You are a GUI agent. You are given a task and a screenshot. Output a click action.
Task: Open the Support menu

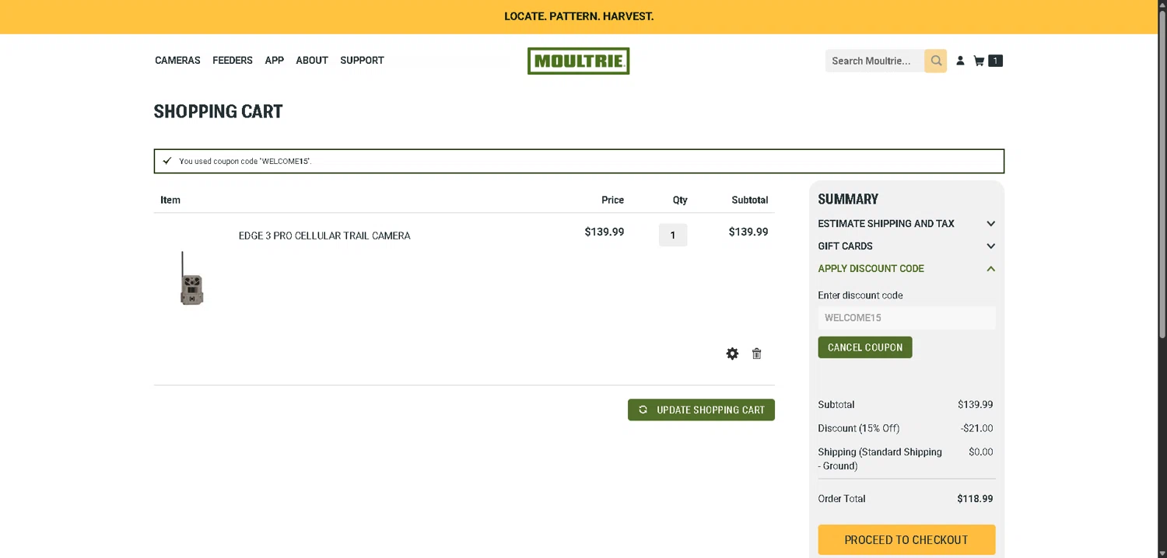[x=362, y=61]
